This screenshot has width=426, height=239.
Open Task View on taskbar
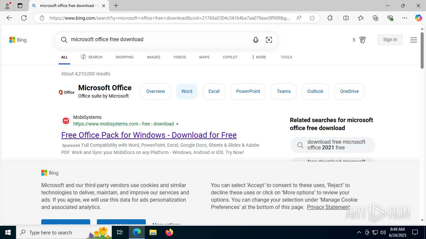120,232
